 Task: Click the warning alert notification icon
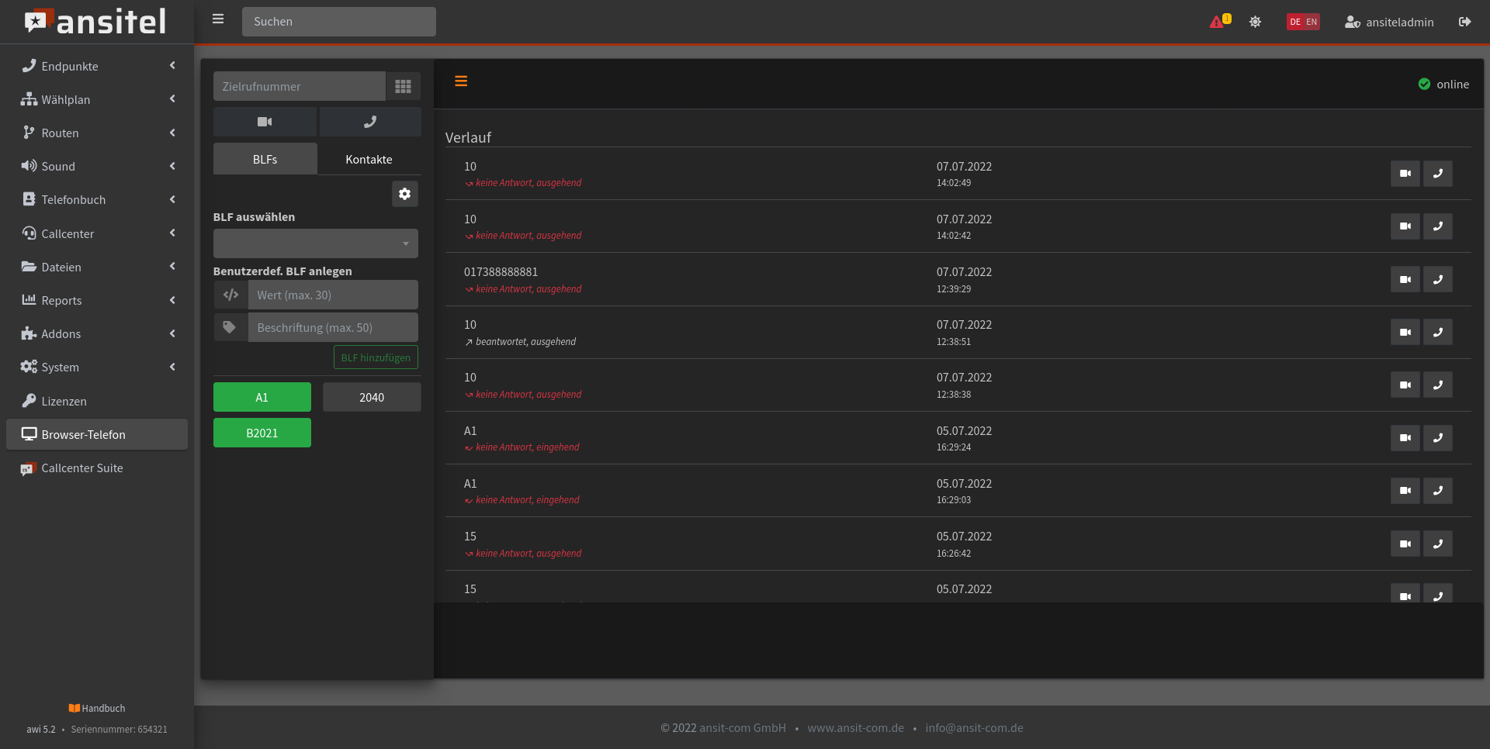coord(1218,22)
